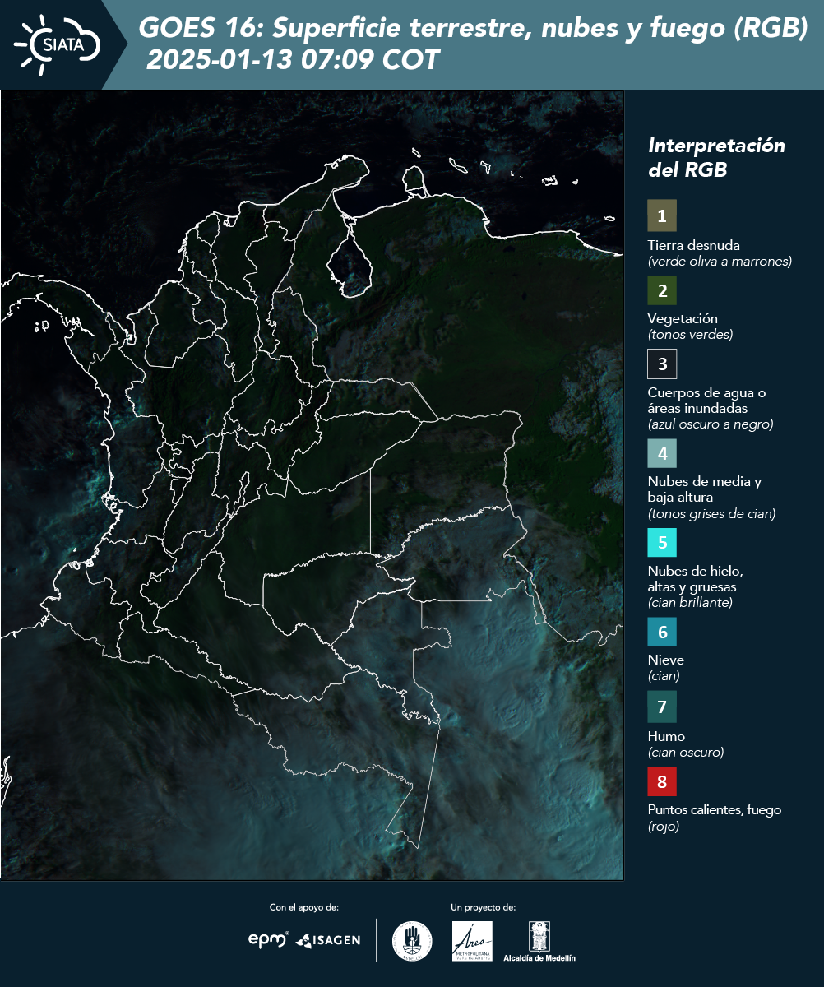Click 'Puntos calientes, fuego' legend label

point(715,809)
